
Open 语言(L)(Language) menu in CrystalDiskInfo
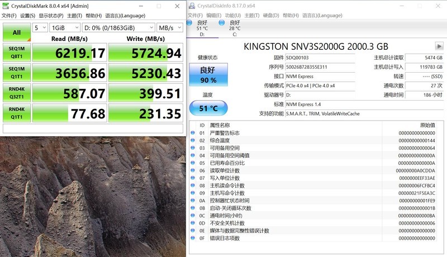click(322, 16)
